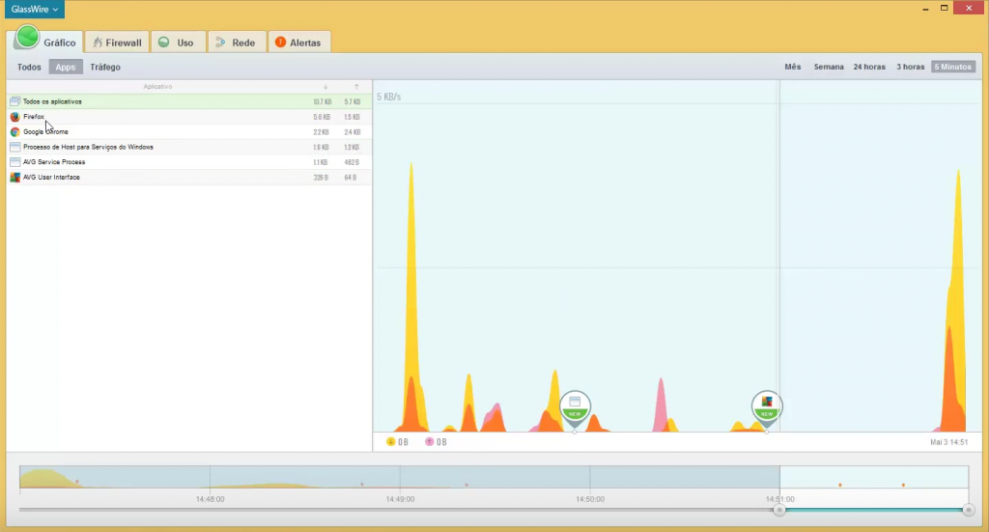Select the Google Chrome row label
989x532 pixels.
coord(45,131)
